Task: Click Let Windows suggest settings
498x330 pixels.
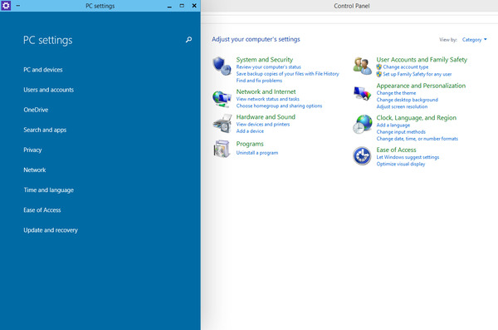Action: point(408,157)
